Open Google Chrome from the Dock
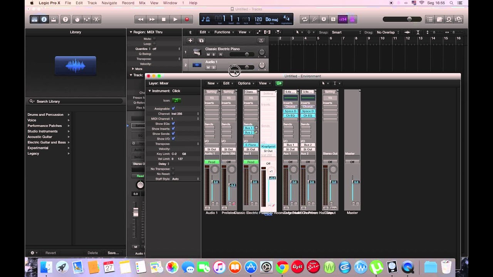The width and height of the screenshot is (493, 277). click(x=282, y=267)
